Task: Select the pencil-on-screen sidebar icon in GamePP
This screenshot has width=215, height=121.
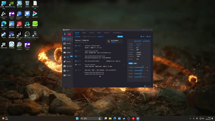Action: pyautogui.click(x=64, y=44)
